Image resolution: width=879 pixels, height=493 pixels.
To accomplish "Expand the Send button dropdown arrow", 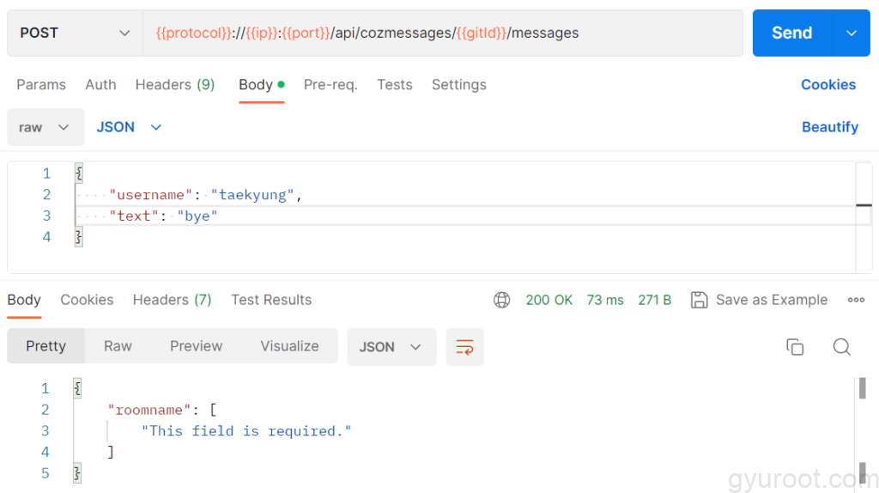I will pyautogui.click(x=852, y=33).
